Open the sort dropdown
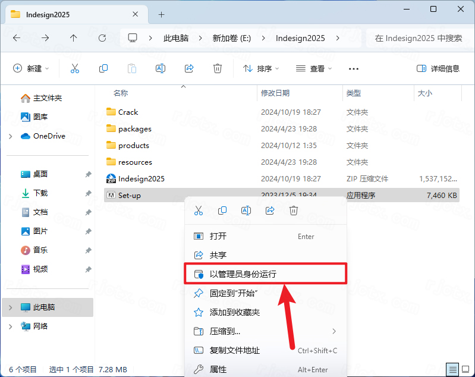This screenshot has width=475, height=377. (261, 68)
